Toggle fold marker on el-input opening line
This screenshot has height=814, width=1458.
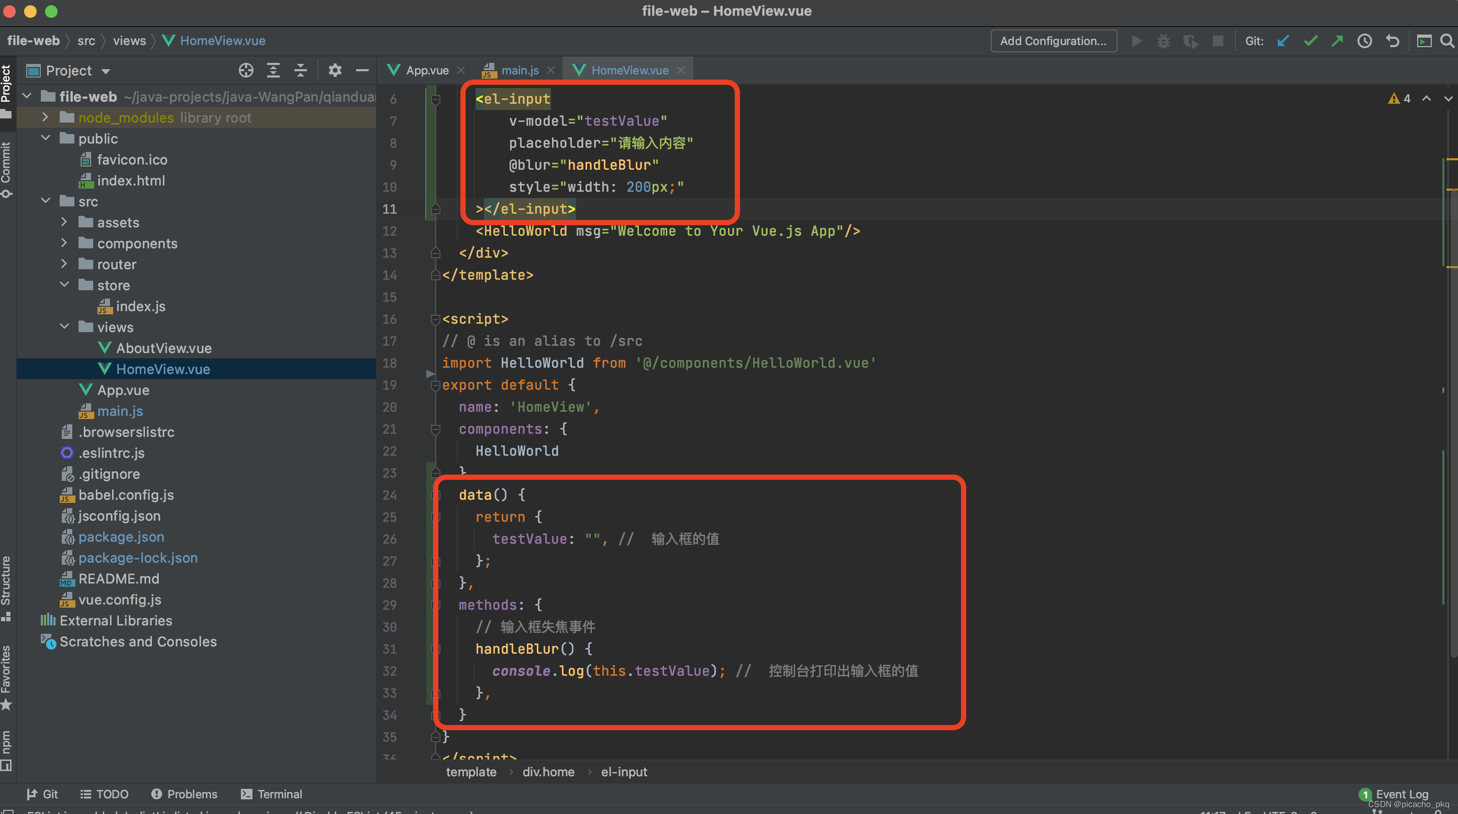pyautogui.click(x=435, y=100)
